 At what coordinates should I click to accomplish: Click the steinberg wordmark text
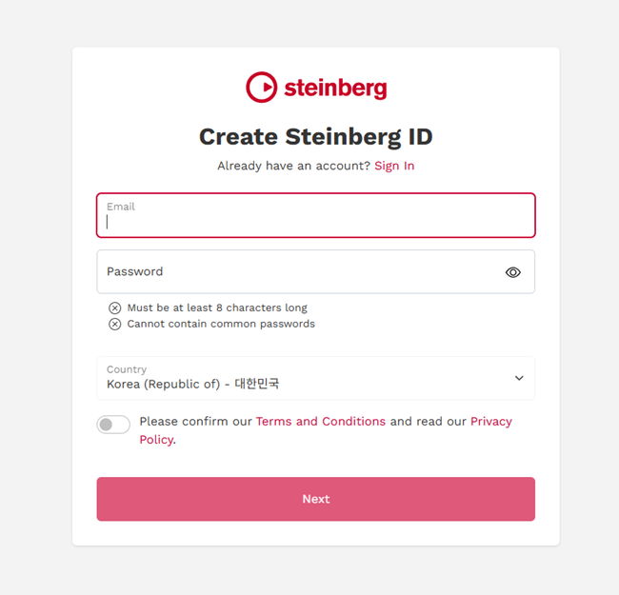335,89
